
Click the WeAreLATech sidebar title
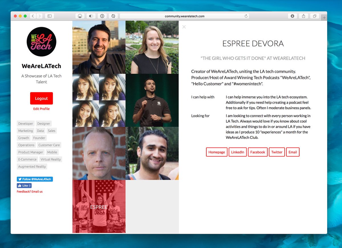41,66
